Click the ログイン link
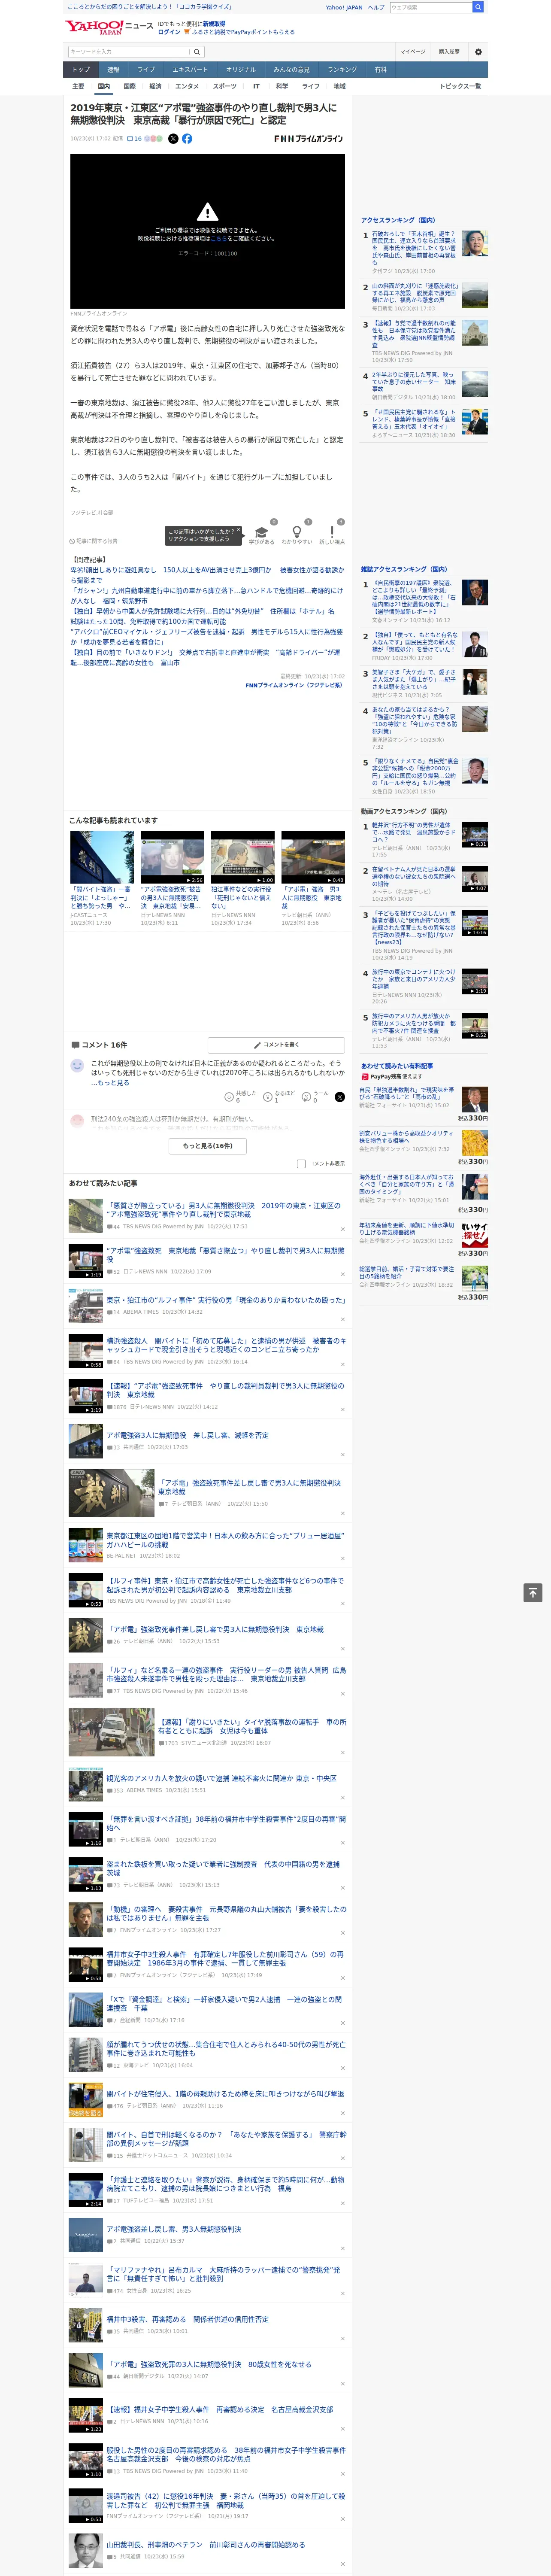This screenshot has height=2576, width=551. point(169,32)
